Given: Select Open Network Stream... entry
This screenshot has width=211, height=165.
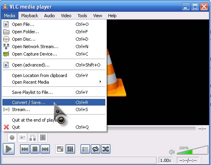Looking at the screenshot, I should (x=54, y=47).
